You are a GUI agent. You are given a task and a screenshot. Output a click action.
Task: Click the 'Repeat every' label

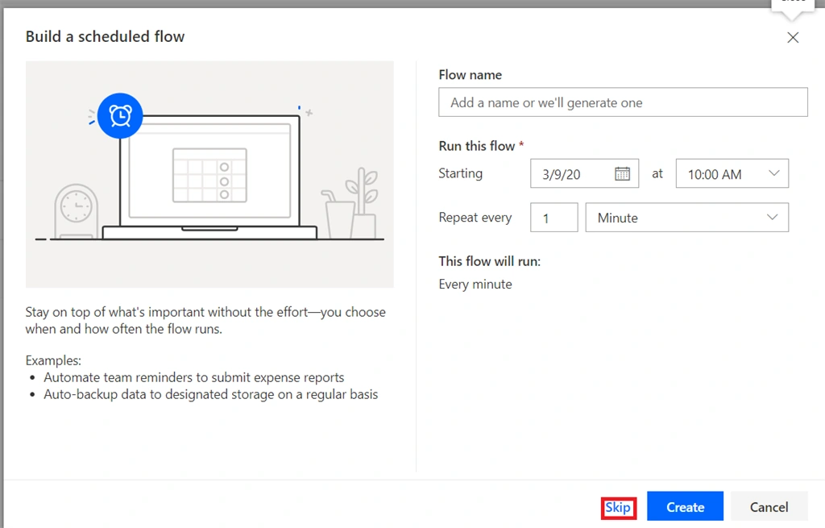tap(475, 218)
